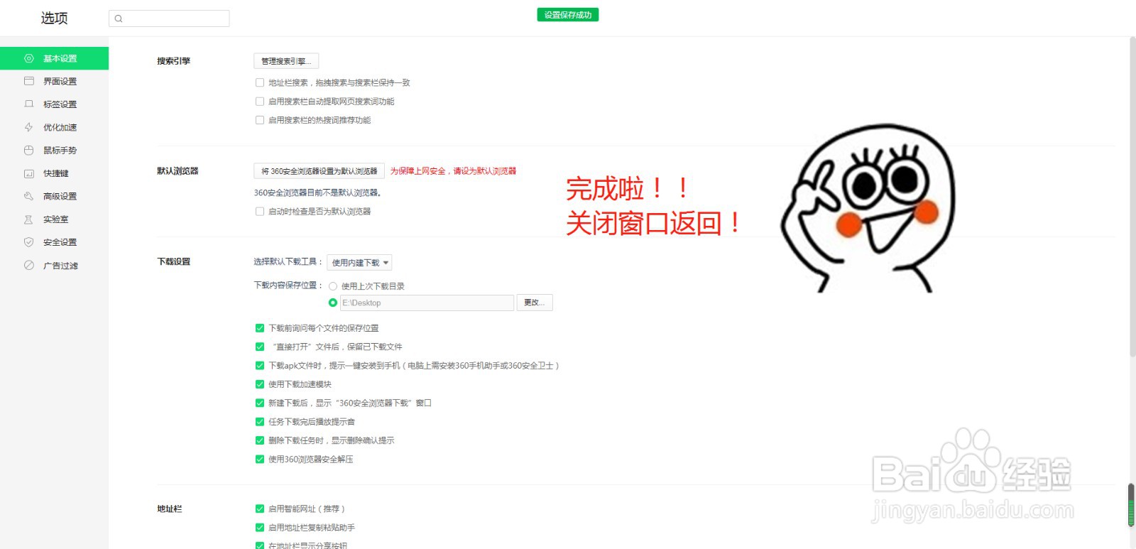The width and height of the screenshot is (1136, 549).
Task: Uncheck 下载apk文件时提示 checkbox
Action: point(260,366)
